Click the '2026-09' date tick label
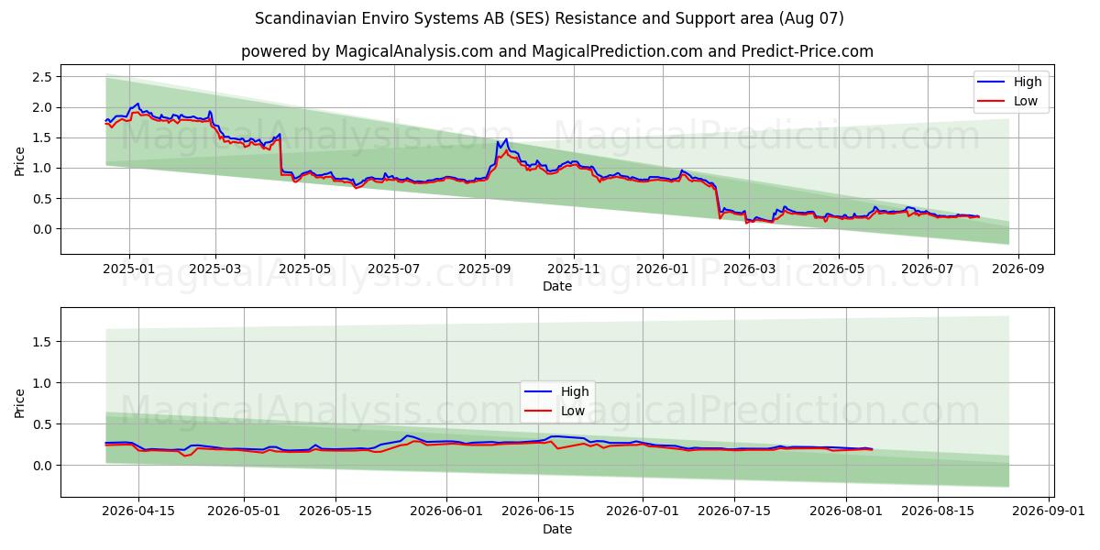This screenshot has width=1100, height=550. click(1018, 269)
